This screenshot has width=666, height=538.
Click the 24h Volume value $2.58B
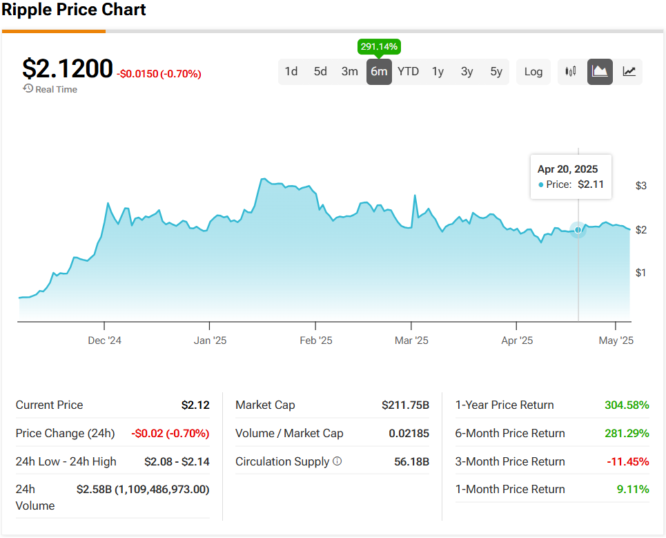tap(143, 490)
